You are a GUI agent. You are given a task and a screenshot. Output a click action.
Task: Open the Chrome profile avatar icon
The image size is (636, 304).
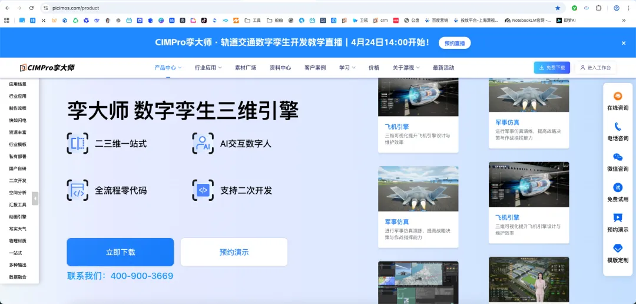(x=617, y=8)
